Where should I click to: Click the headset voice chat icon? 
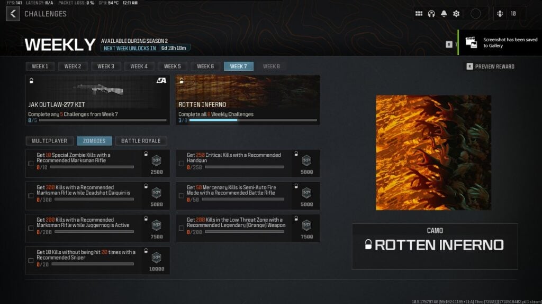431,14
